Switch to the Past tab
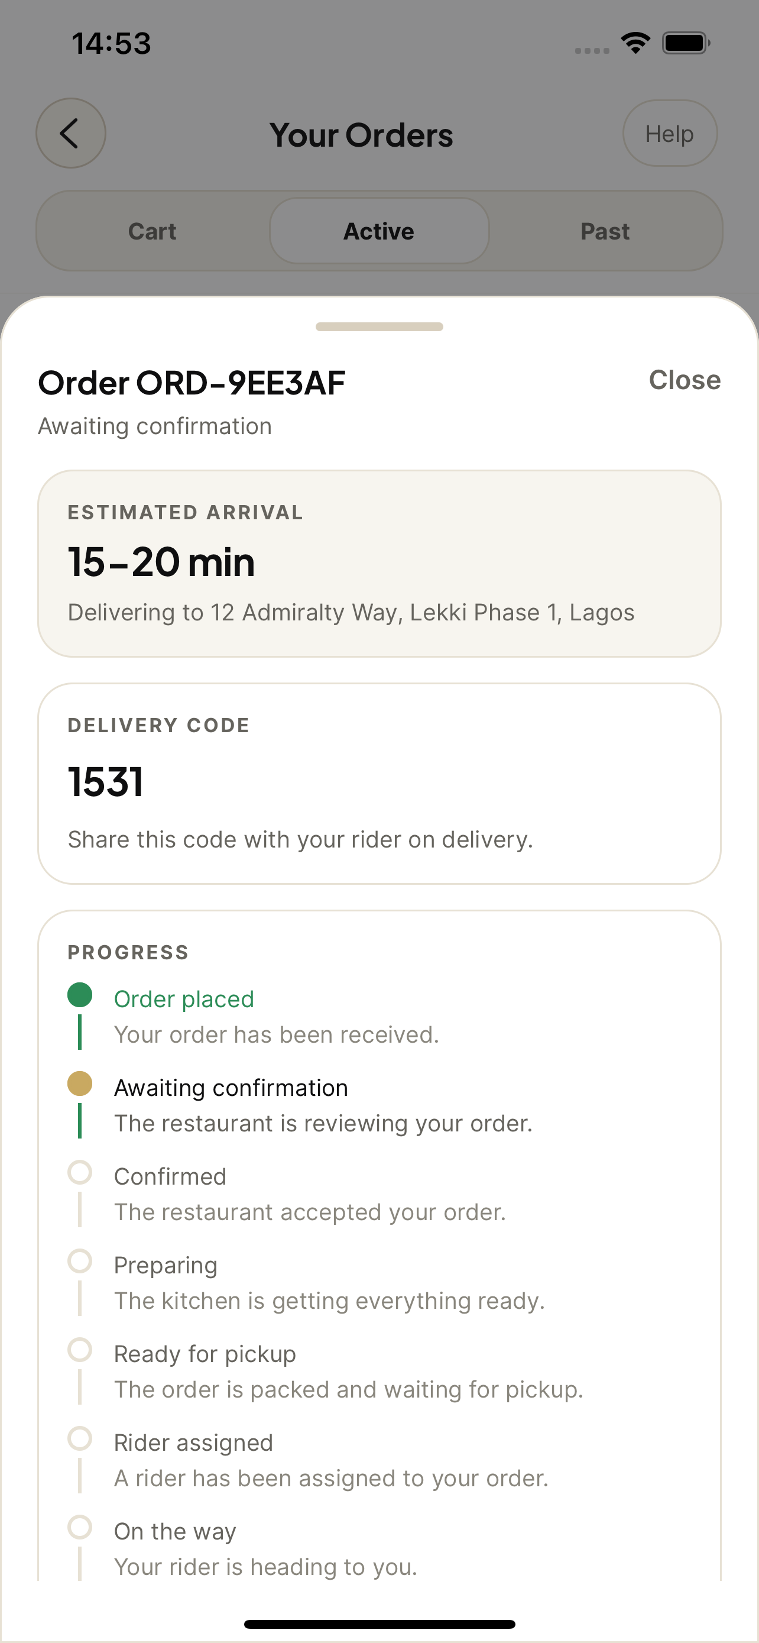The image size is (759, 1643). click(x=605, y=231)
